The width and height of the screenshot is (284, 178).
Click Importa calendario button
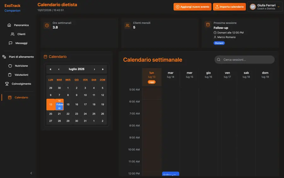[x=229, y=7]
